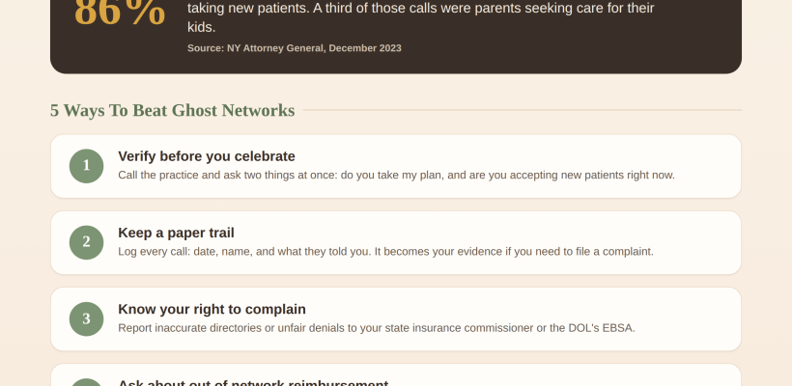Click the number 1 circle badge

[86, 166]
